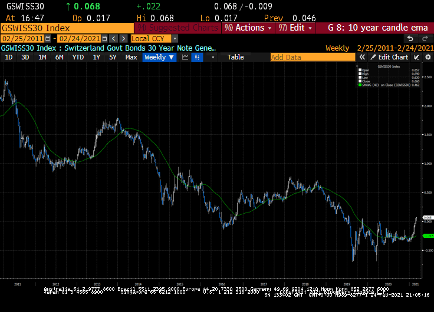Select 6M time range
Viewport: 434px width, 312px height.
(59, 57)
